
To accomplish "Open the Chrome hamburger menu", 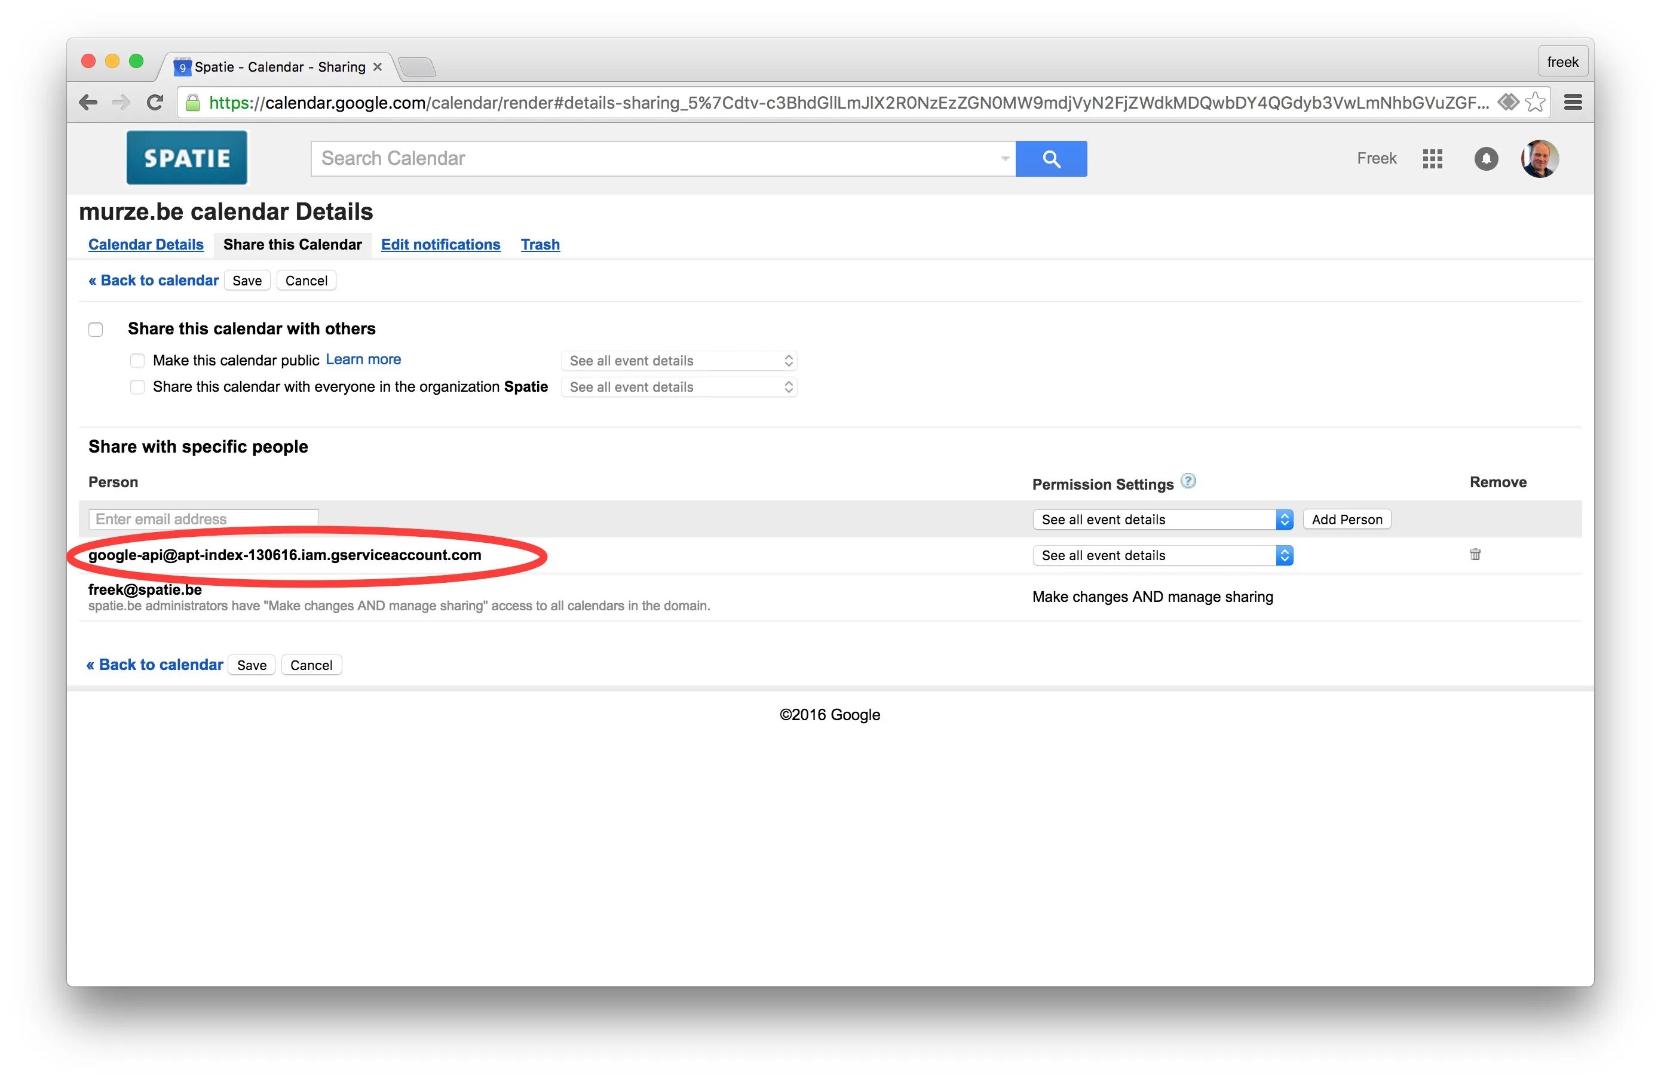I will click(1573, 103).
